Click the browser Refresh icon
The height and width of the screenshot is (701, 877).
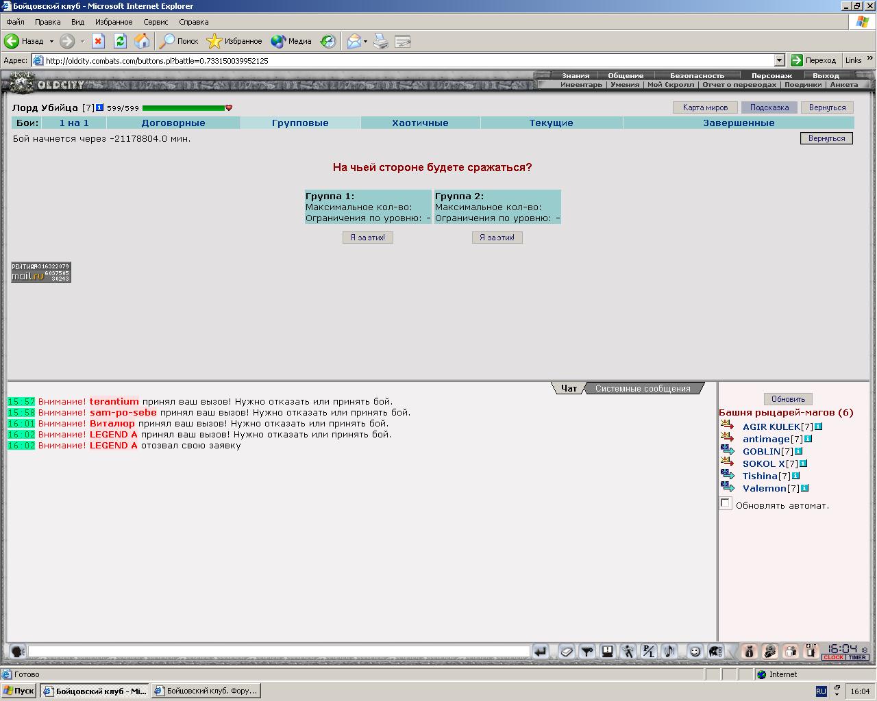click(x=120, y=41)
